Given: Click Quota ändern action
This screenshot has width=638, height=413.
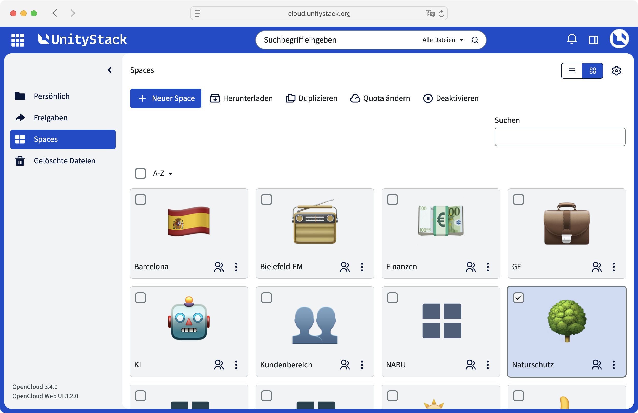Looking at the screenshot, I should 380,98.
